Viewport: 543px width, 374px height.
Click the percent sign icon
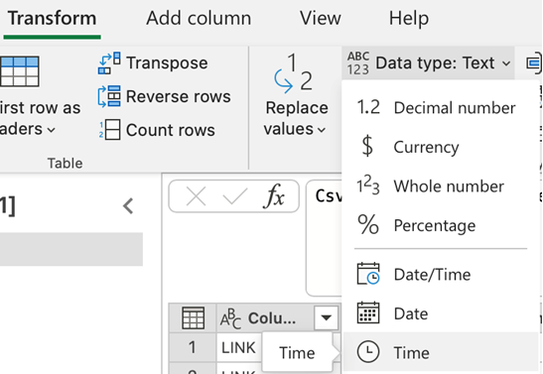pos(368,224)
